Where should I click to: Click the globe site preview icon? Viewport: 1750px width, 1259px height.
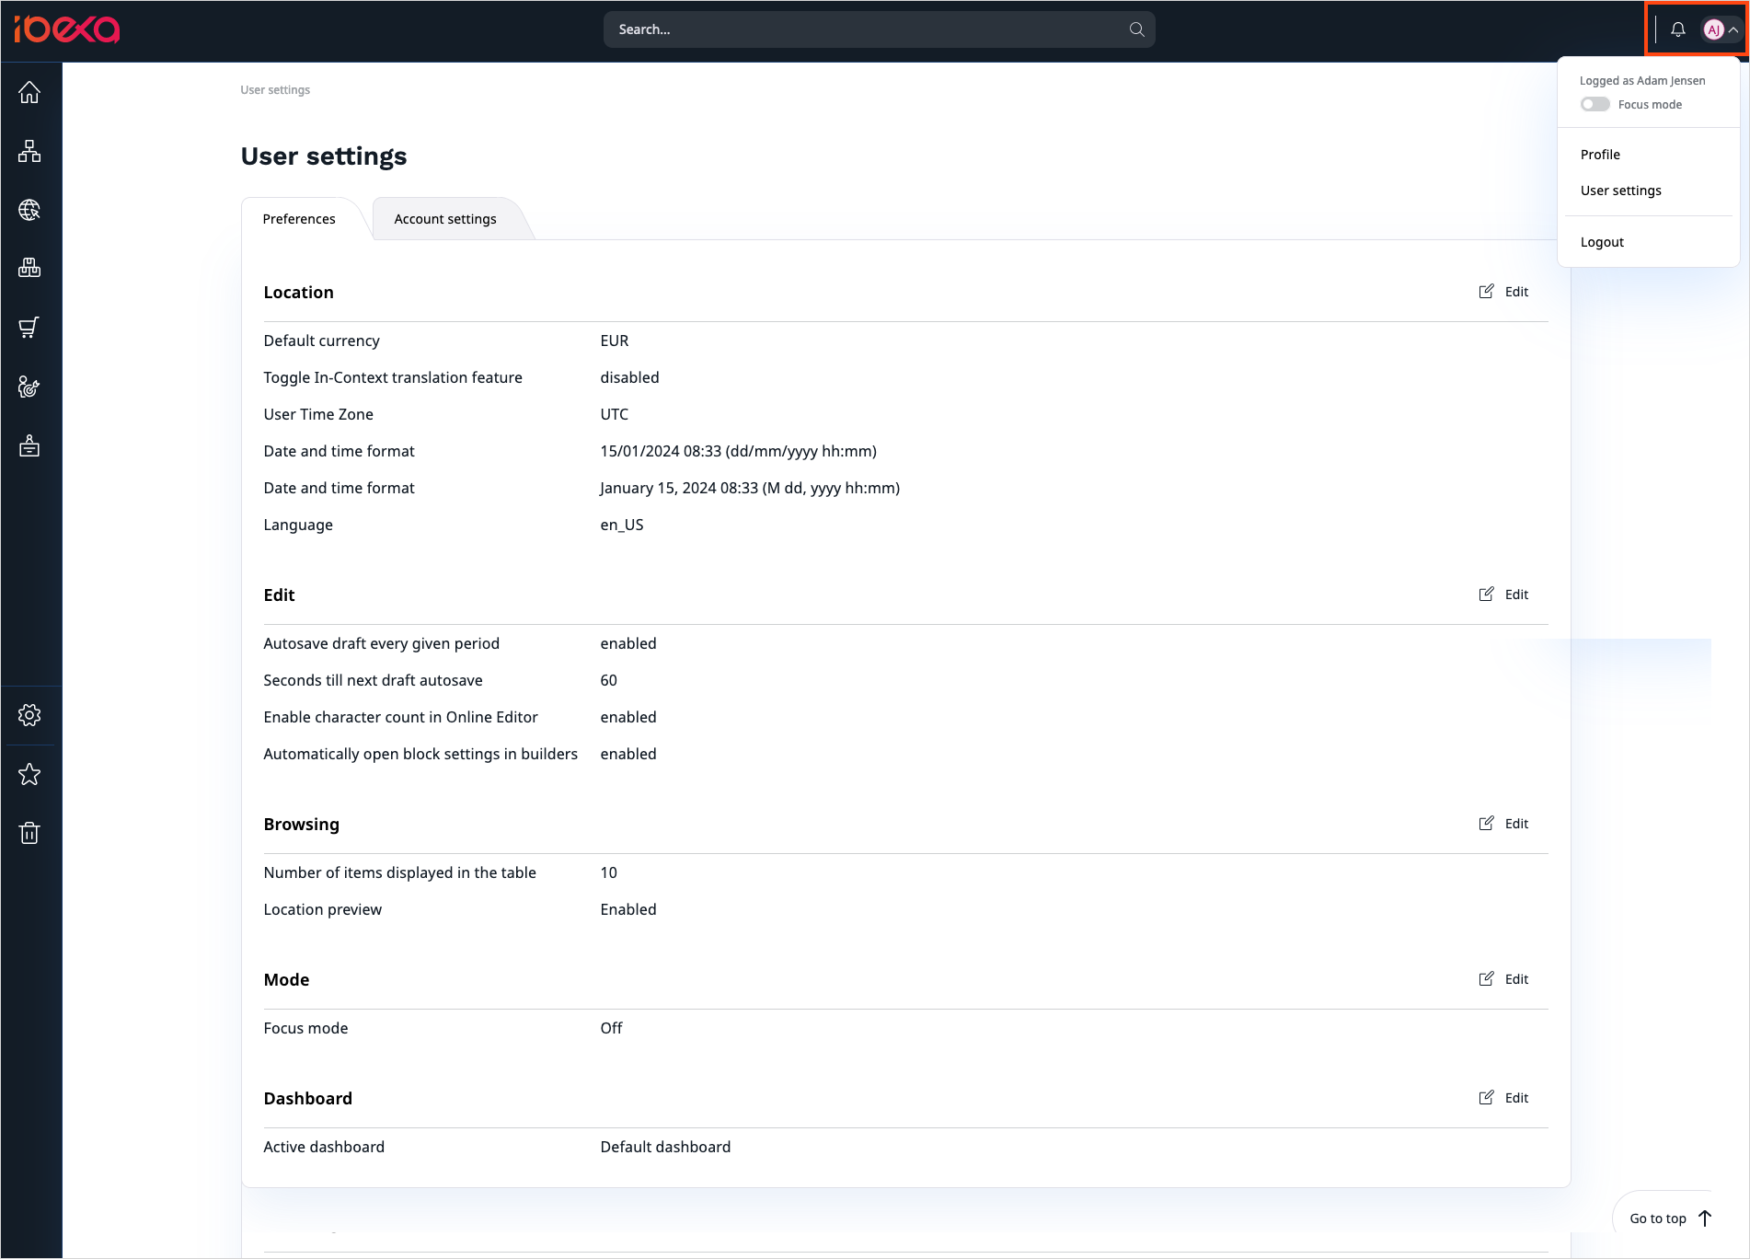click(30, 209)
